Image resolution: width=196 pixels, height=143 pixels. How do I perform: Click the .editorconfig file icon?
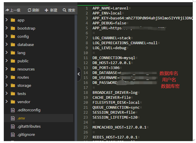(x=12, y=110)
